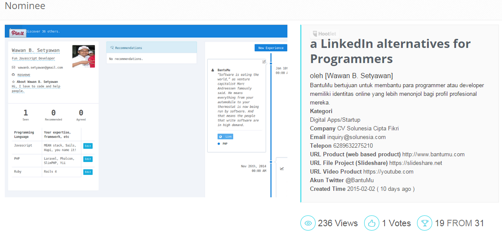Open the https://youtube.com video URL
Image resolution: width=502 pixels, height=234 pixels.
[388, 171]
